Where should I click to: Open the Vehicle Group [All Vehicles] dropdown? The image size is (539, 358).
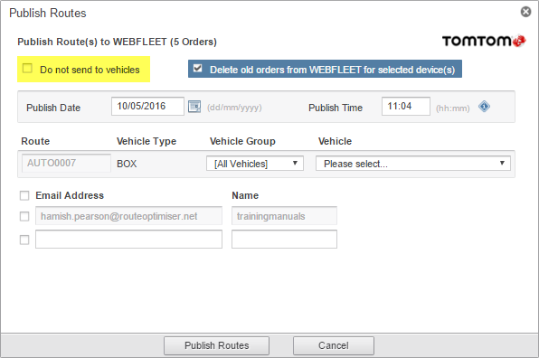point(255,164)
